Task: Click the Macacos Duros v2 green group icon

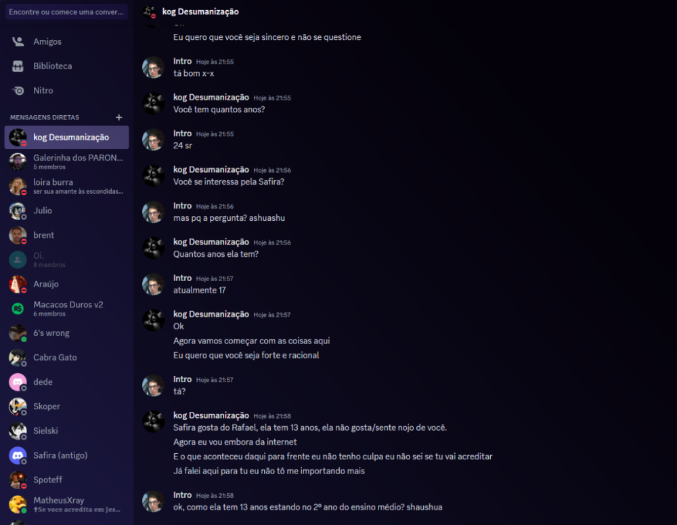Action: click(18, 308)
